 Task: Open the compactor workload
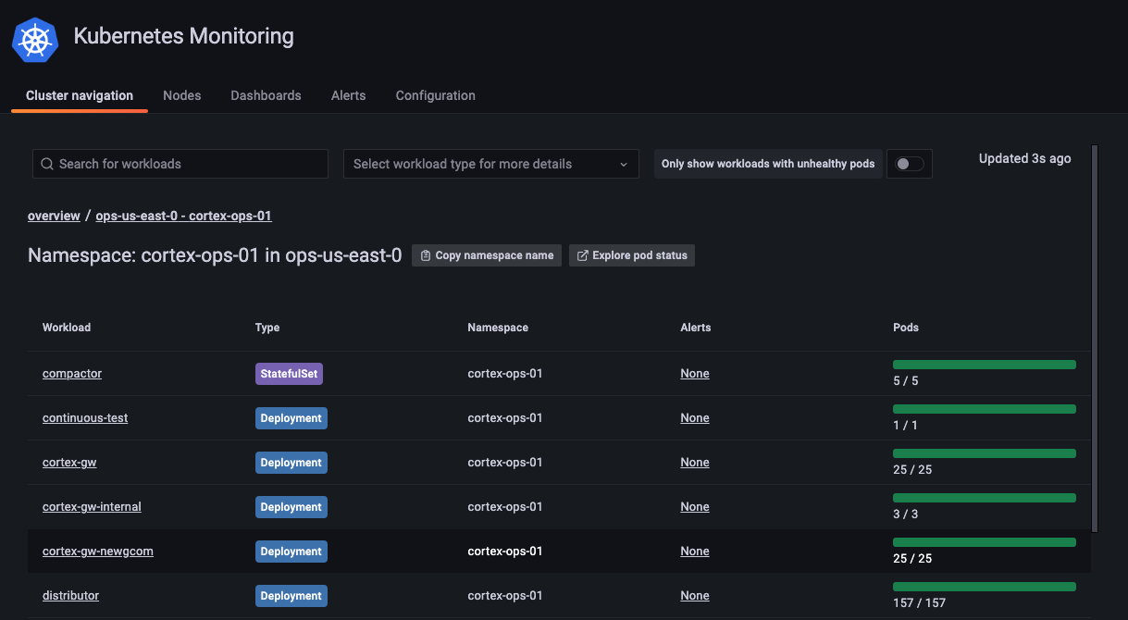72,374
